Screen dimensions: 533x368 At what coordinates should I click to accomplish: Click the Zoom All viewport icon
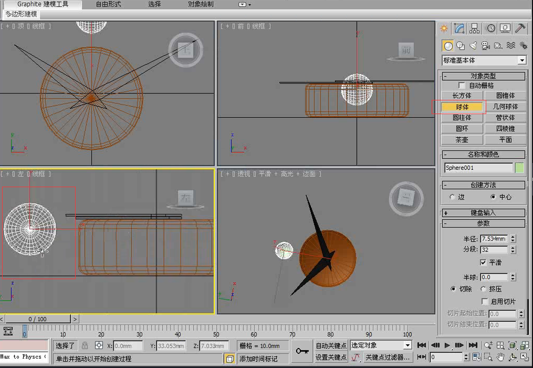500,345
